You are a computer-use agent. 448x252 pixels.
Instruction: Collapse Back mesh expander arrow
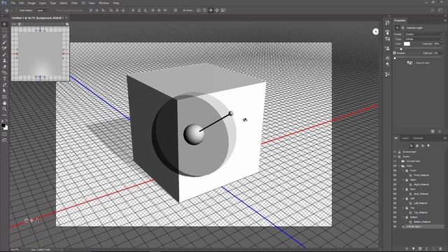pyautogui.click(x=403, y=189)
